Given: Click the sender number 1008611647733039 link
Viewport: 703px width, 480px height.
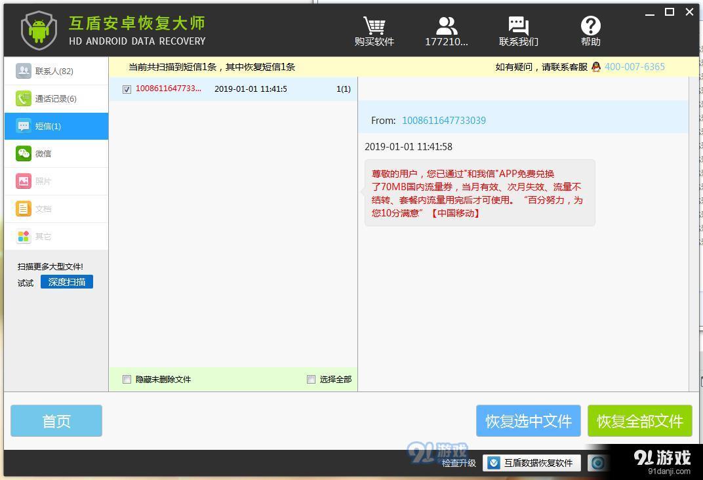Looking at the screenshot, I should pyautogui.click(x=444, y=120).
